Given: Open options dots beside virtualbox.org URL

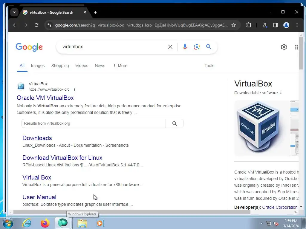Looking at the screenshot, I should click(x=74, y=89).
